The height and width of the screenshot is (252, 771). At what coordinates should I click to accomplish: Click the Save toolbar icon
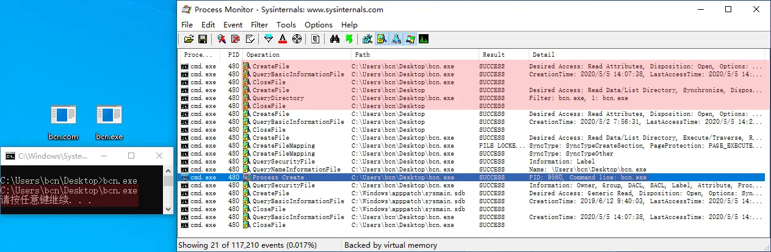pyautogui.click(x=203, y=39)
